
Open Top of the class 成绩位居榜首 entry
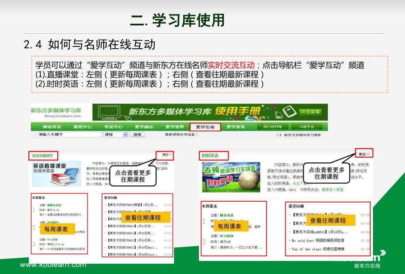[x=318, y=249]
